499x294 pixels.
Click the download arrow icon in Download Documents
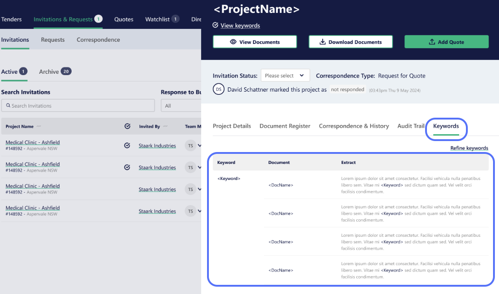[322, 42]
